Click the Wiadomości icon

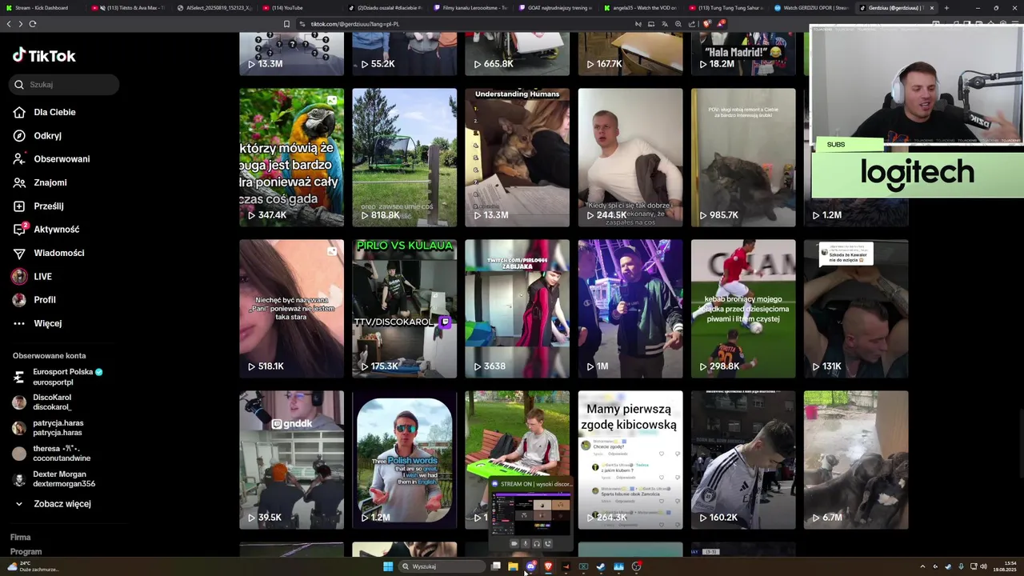click(x=19, y=253)
